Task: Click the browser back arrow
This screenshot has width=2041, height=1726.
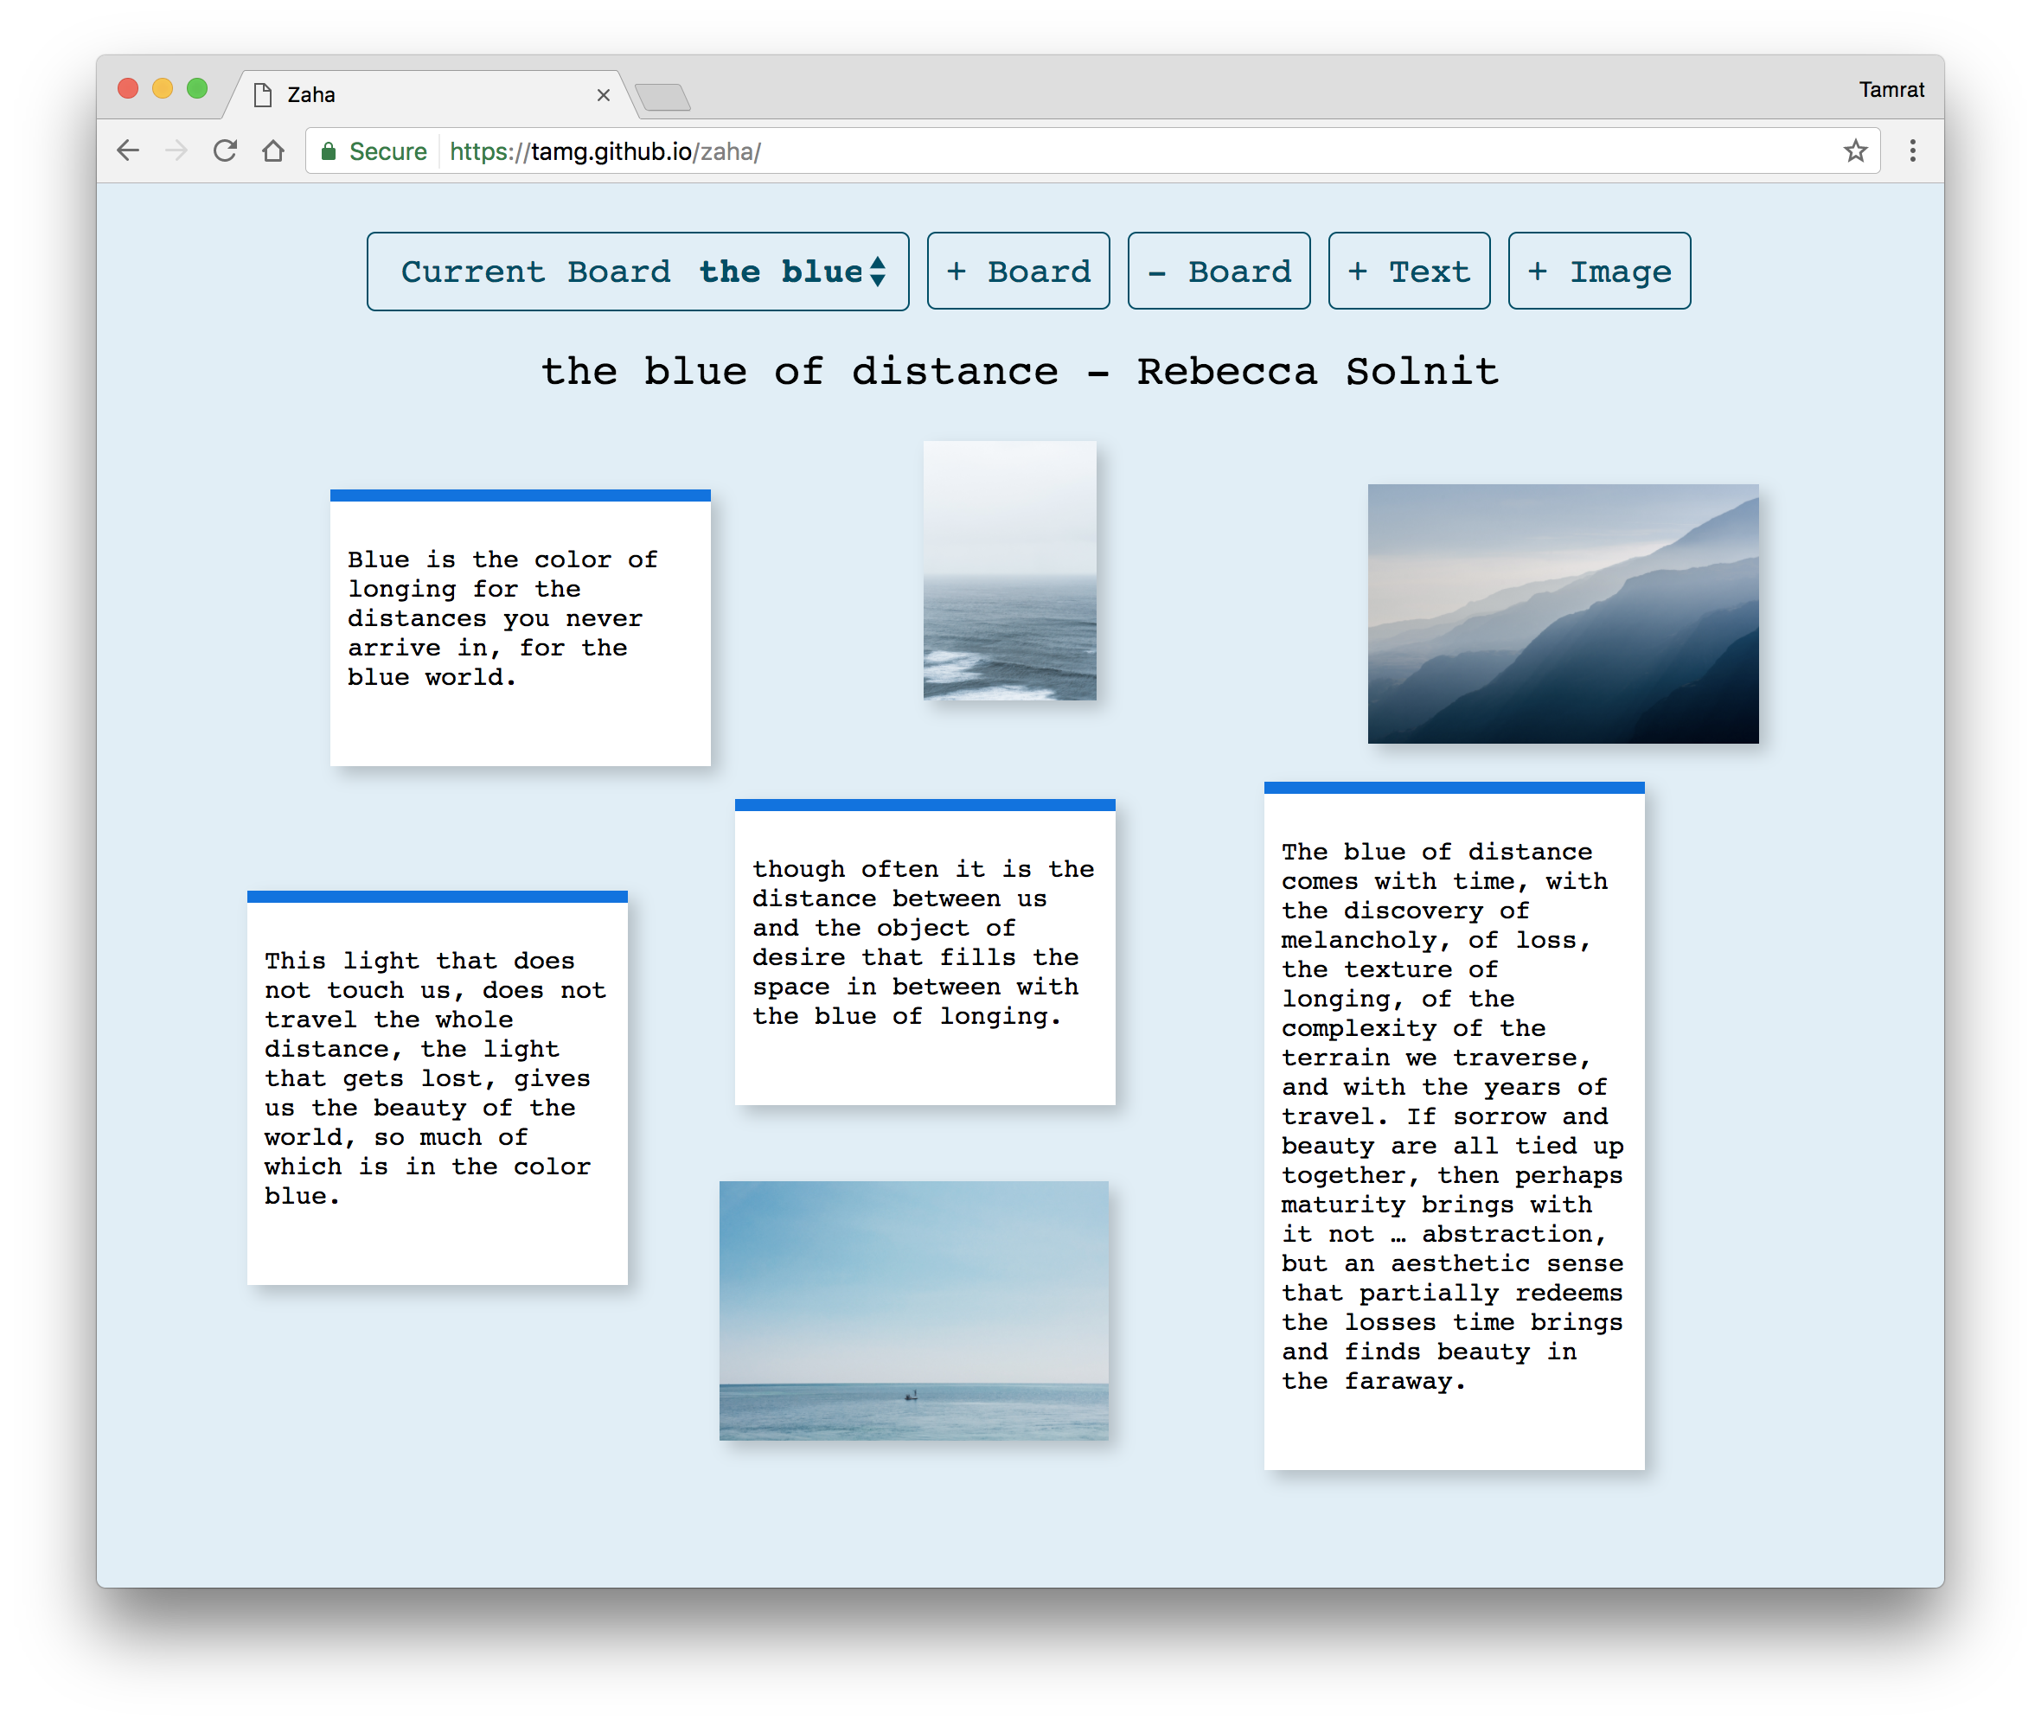Action: (x=128, y=150)
